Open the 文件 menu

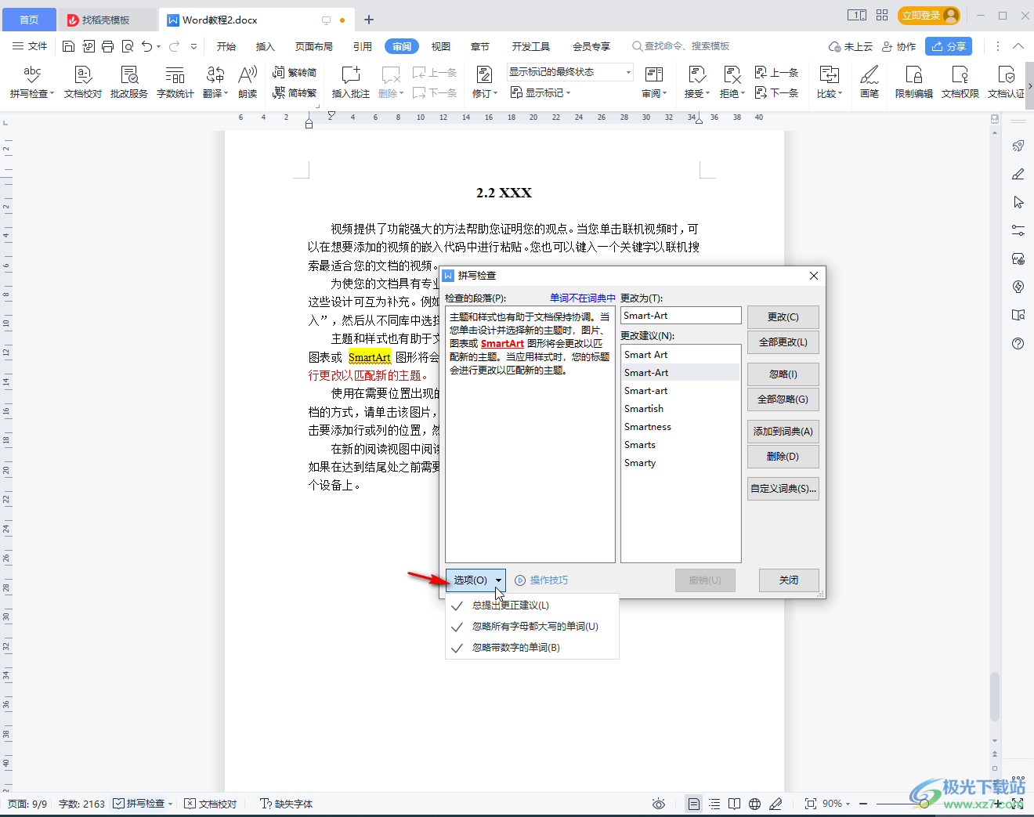click(30, 46)
